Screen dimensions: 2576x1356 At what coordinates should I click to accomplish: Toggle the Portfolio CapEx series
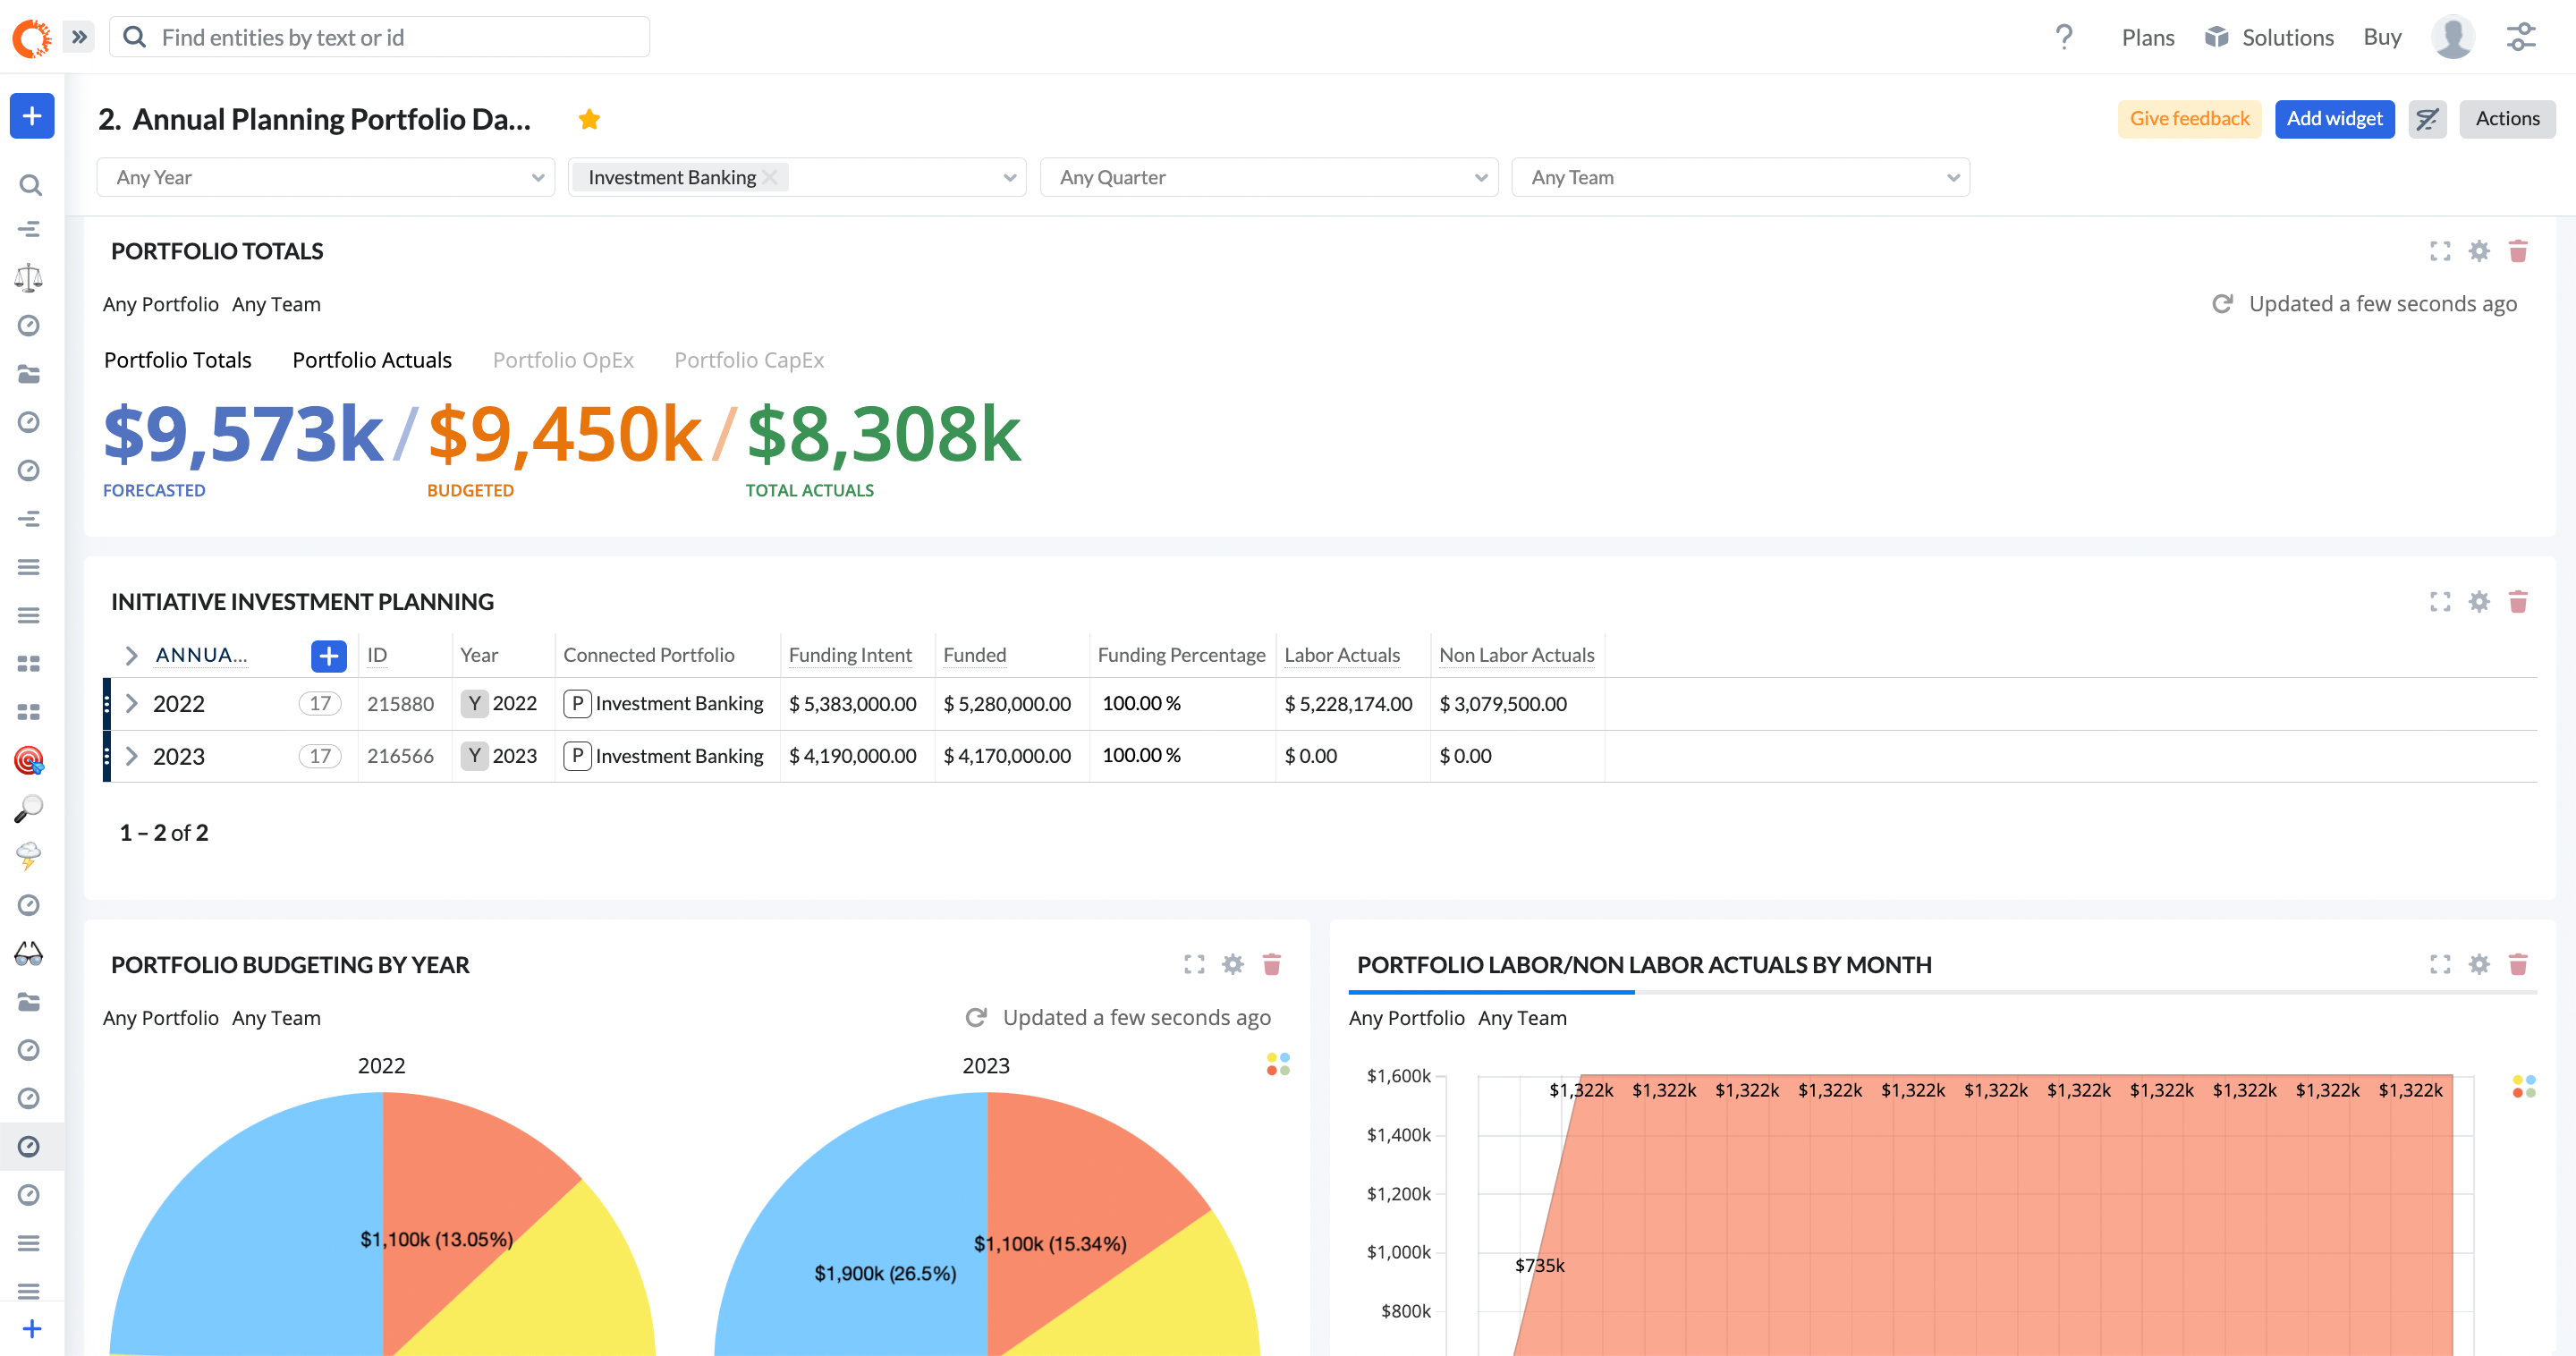tap(749, 360)
